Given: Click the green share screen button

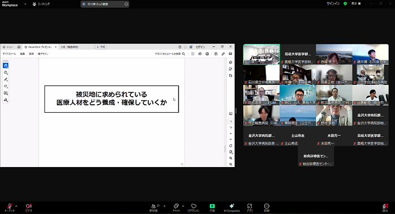Looking at the screenshot, I should pos(212,208).
